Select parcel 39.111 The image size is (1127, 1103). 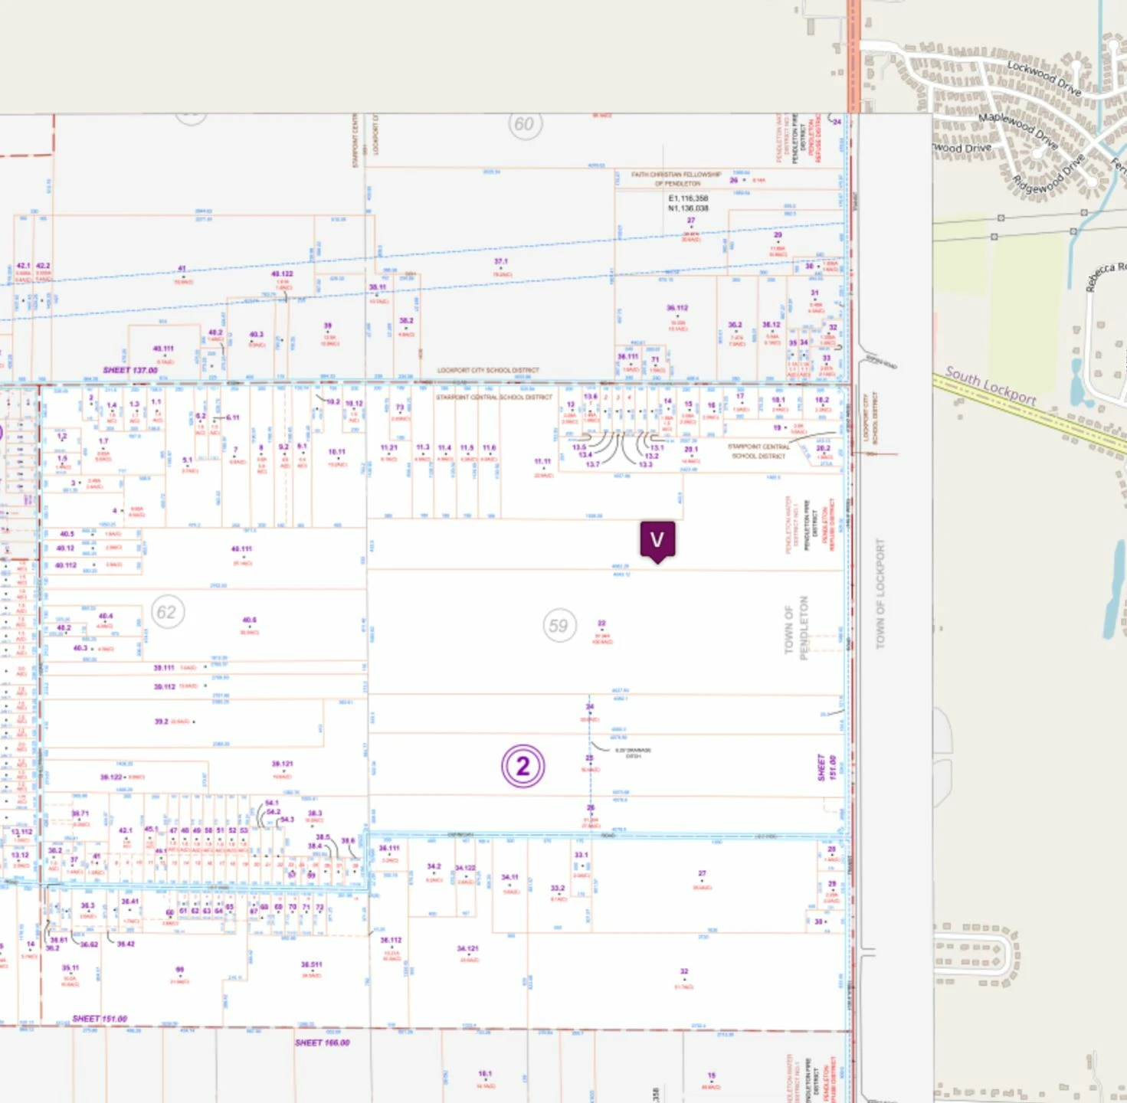[x=164, y=668]
